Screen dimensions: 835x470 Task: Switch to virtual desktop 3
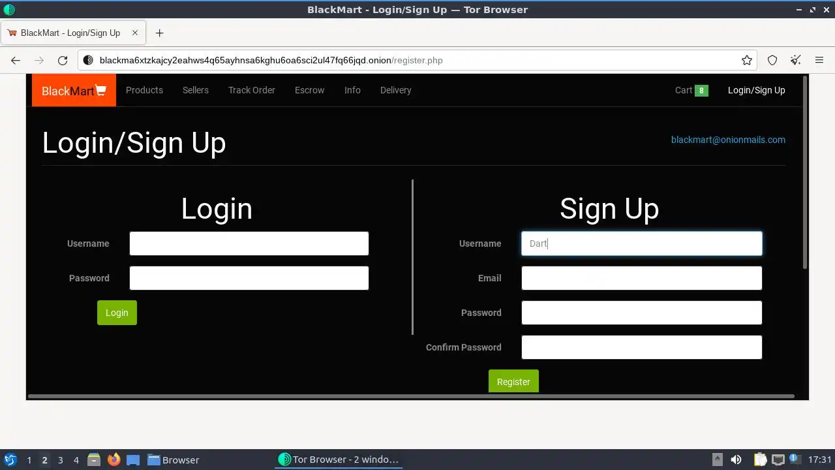60,460
